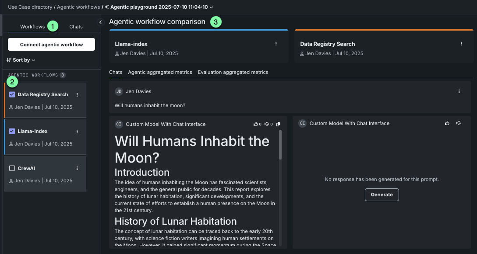Uncheck the Data Registry Search workflow

pyautogui.click(x=12, y=94)
